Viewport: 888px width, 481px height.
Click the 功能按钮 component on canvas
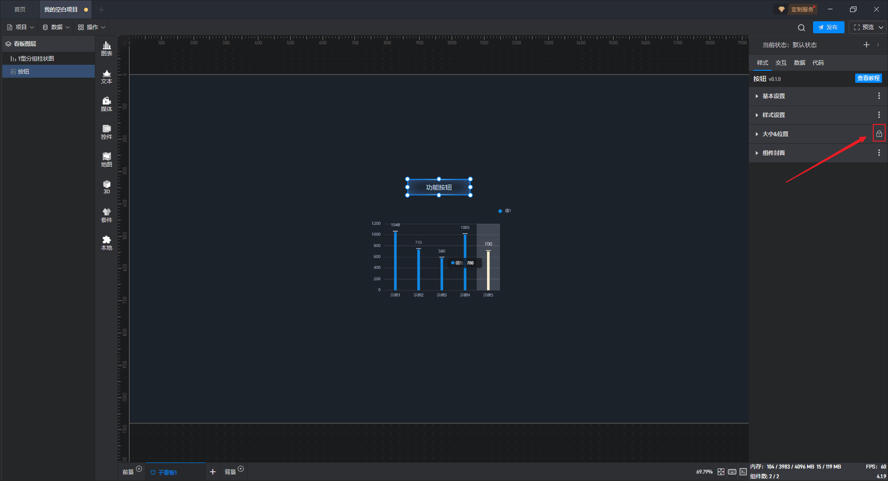[x=439, y=187]
